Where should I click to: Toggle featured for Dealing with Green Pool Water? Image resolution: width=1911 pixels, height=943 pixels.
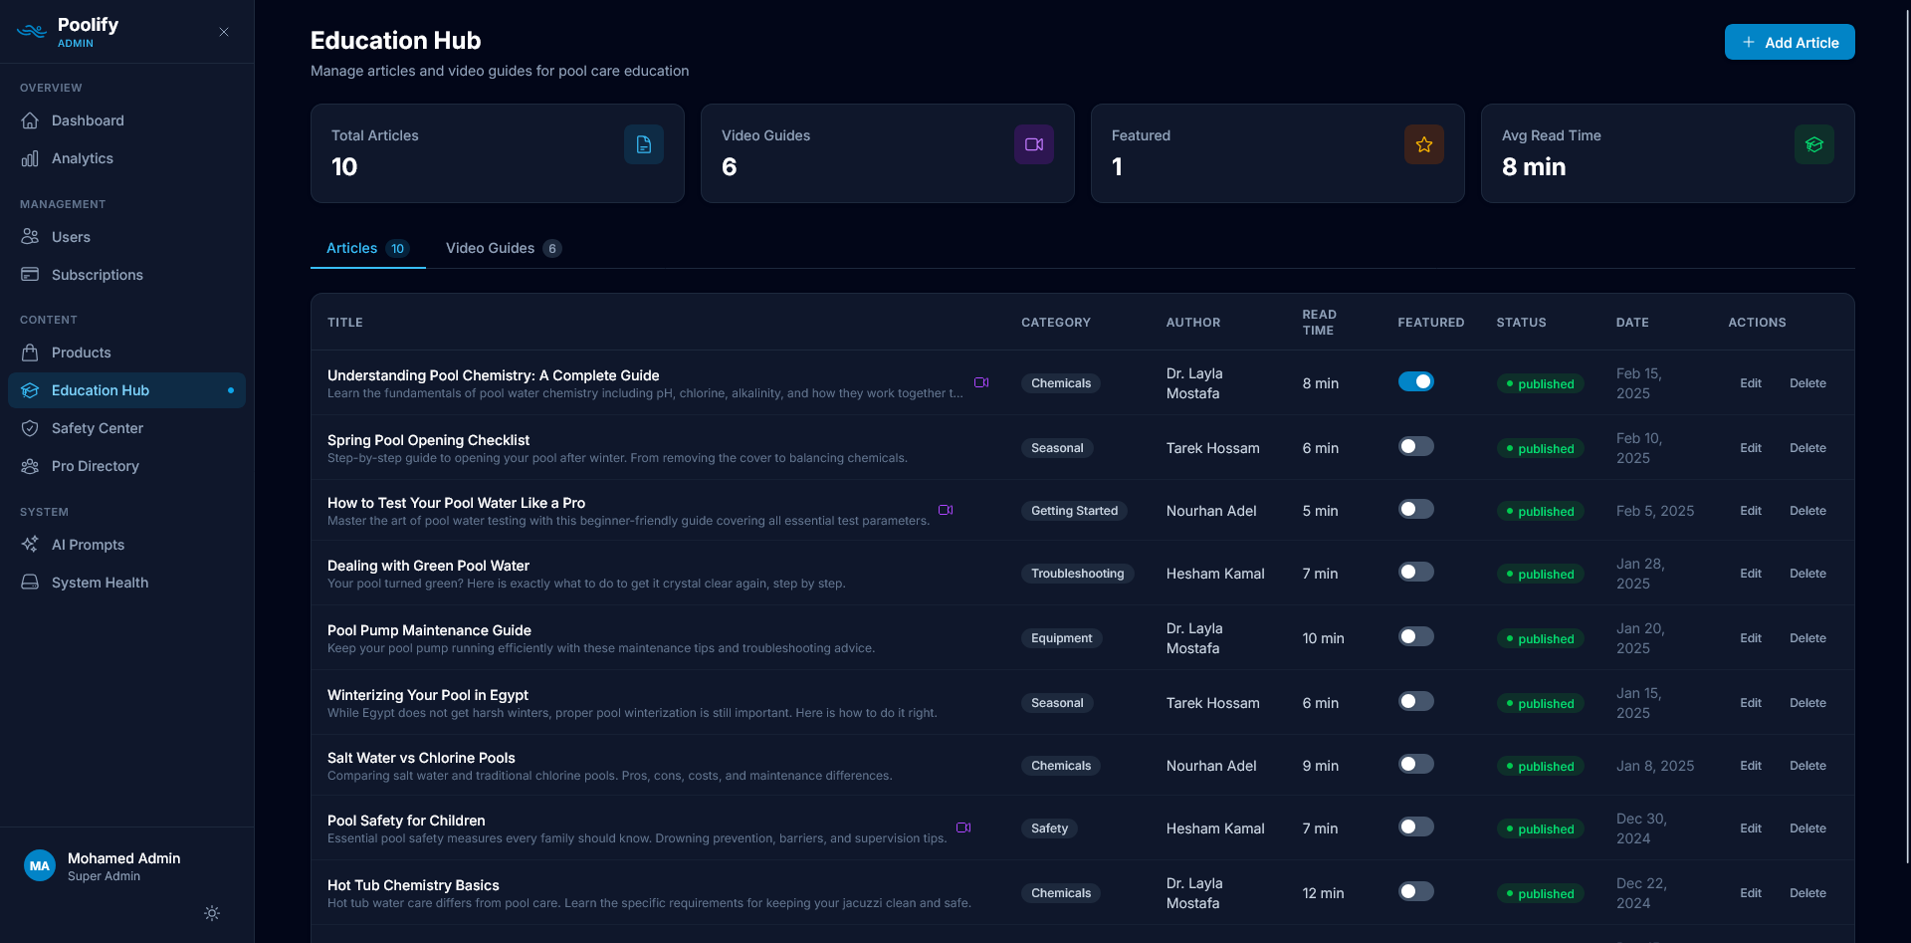tap(1416, 572)
